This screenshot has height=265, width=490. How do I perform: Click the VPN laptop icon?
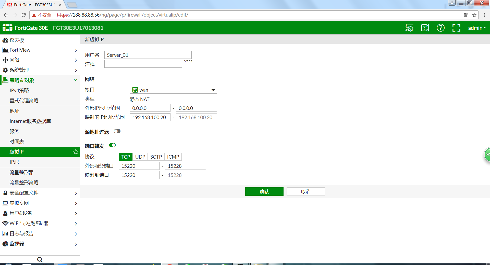point(5,203)
